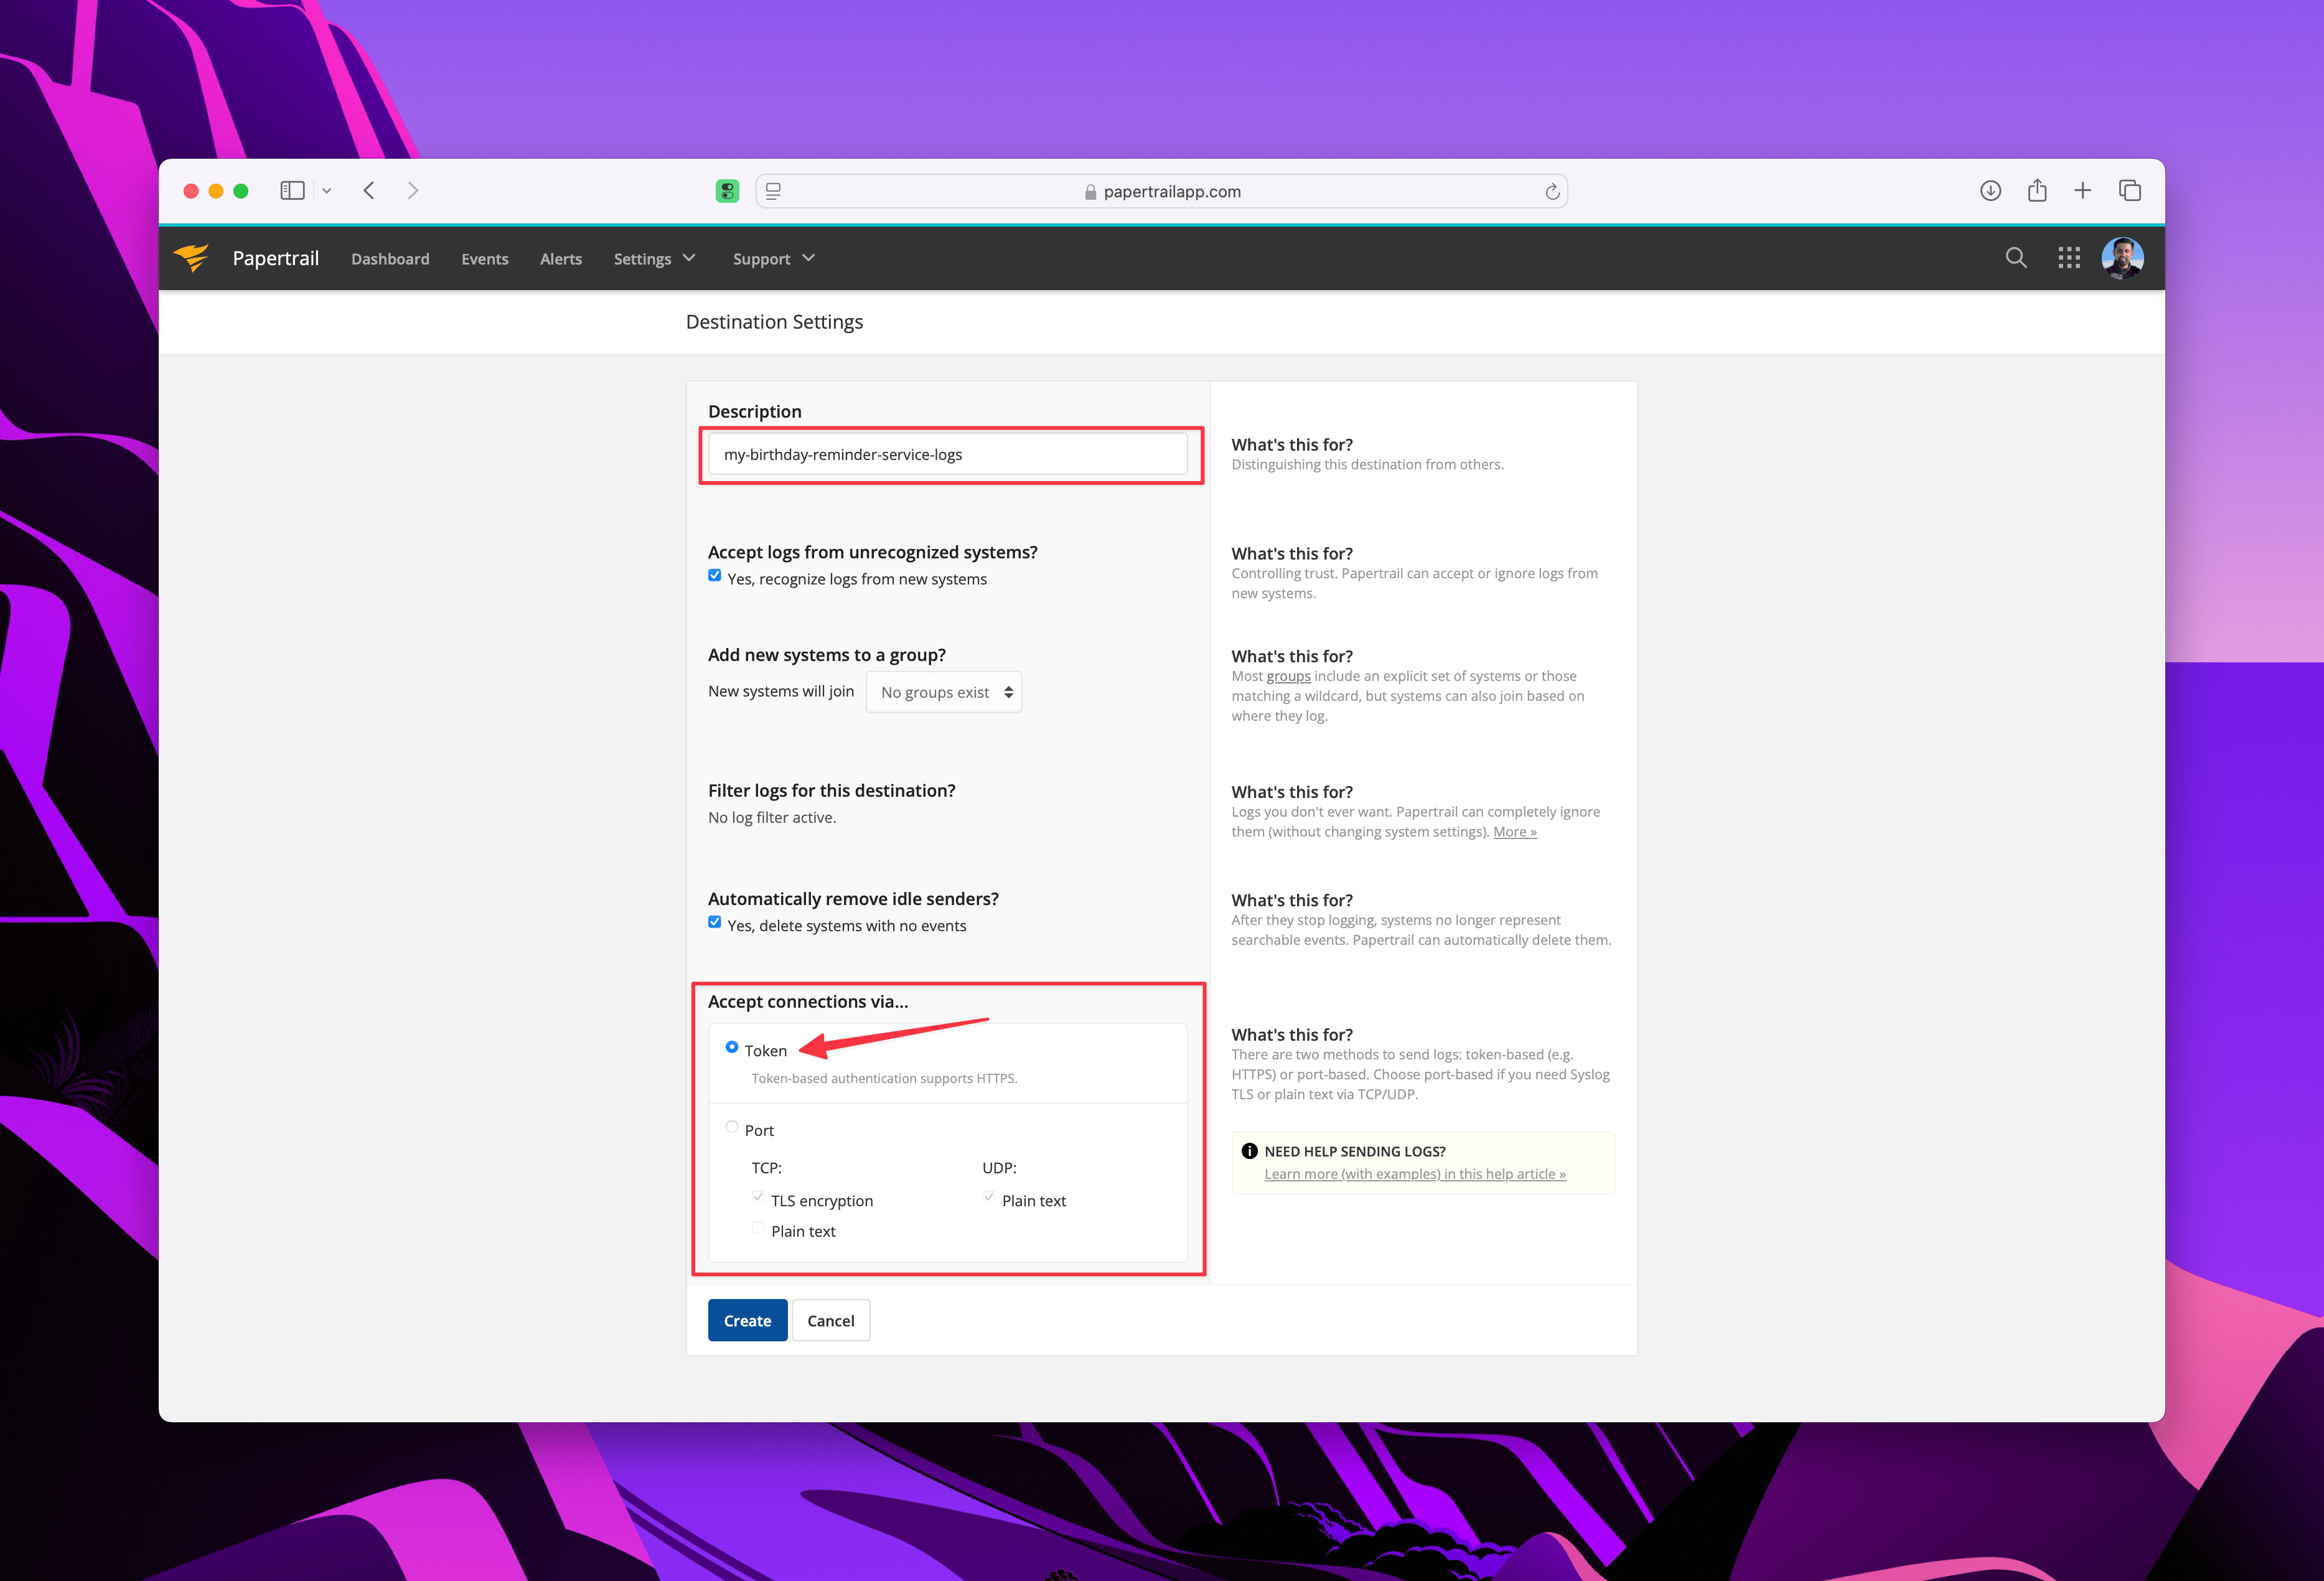
Task: Click 'Add new systems to a group?' heading
Action: pyautogui.click(x=827, y=655)
